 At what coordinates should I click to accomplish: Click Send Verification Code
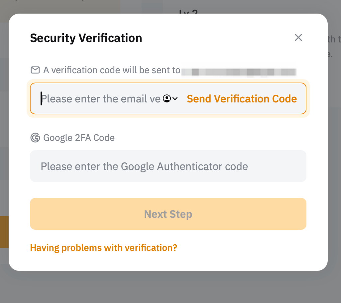click(x=242, y=99)
